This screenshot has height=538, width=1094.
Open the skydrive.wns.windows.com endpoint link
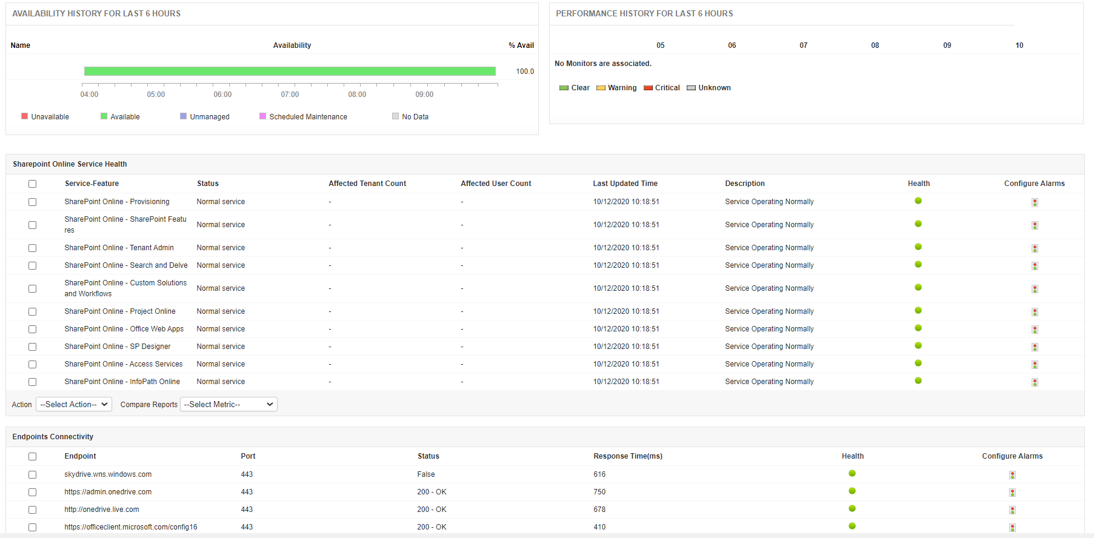click(x=108, y=474)
